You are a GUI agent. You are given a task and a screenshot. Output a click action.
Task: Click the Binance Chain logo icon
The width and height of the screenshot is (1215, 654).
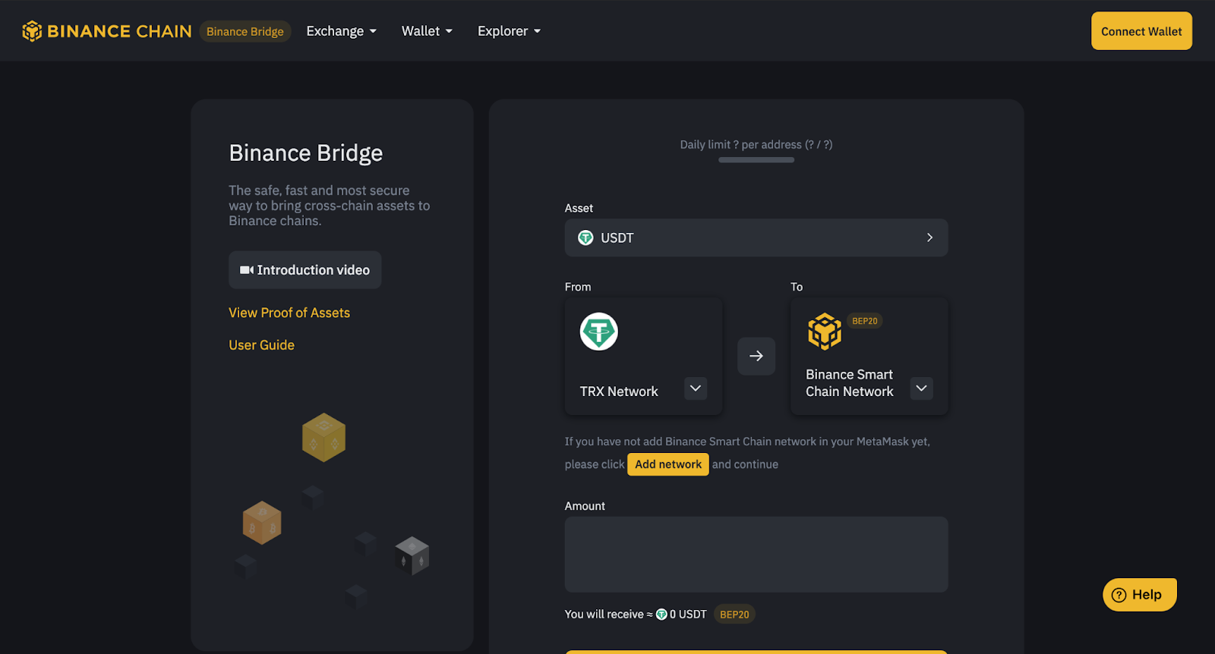point(32,31)
